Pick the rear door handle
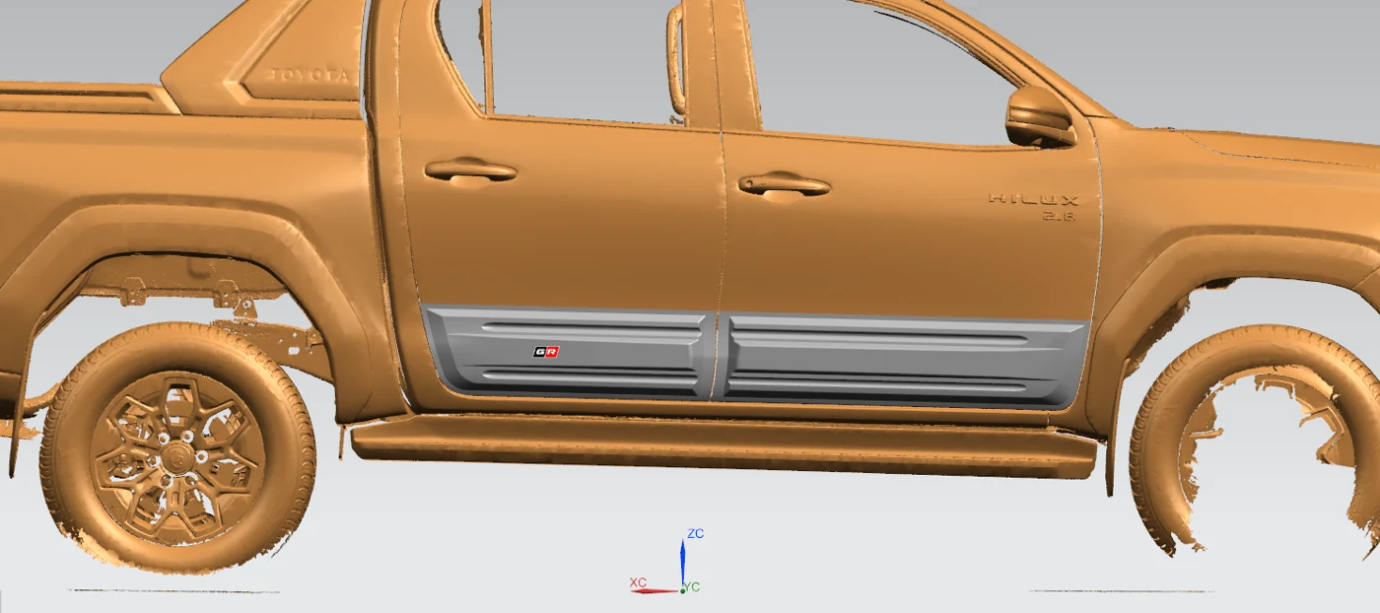This screenshot has width=1380, height=613. click(x=471, y=170)
